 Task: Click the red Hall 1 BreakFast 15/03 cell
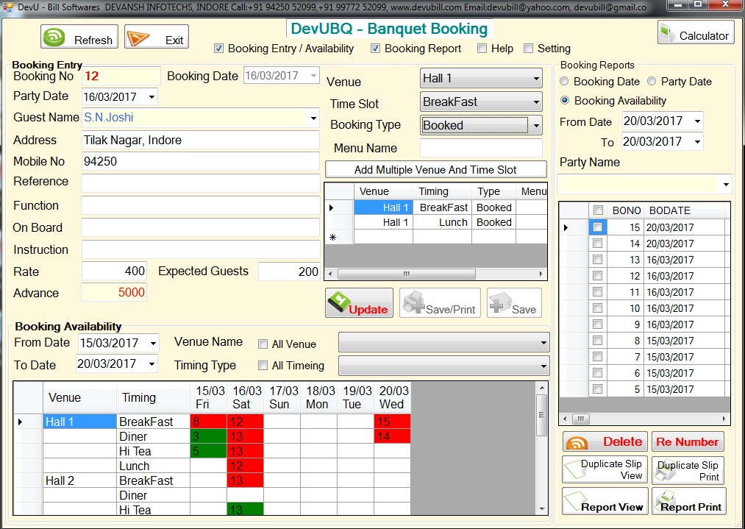pos(208,422)
